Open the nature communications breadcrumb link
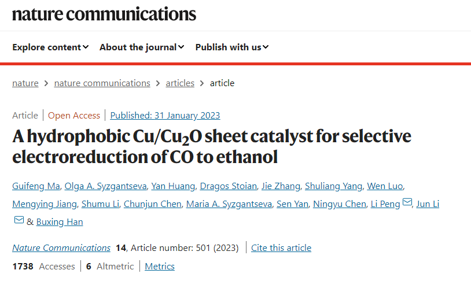Viewport: 471px width, 281px height. click(102, 83)
